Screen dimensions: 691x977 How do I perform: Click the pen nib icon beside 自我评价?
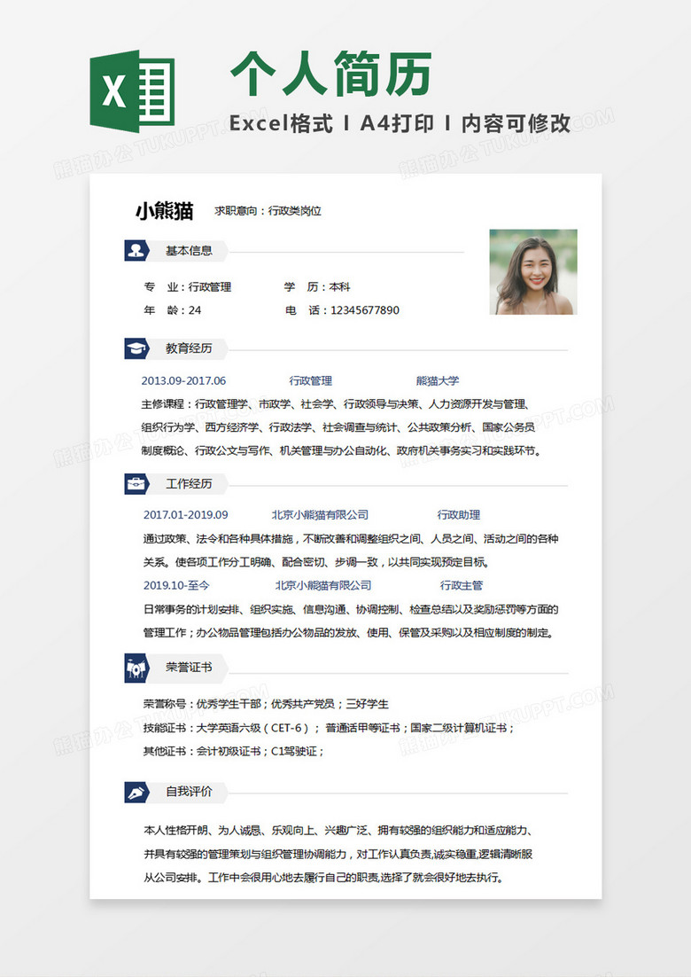click(135, 791)
